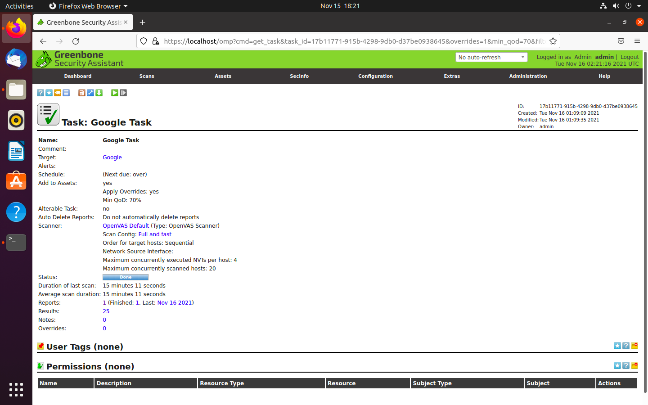Open the Firefox application menu hamburger

click(637, 41)
